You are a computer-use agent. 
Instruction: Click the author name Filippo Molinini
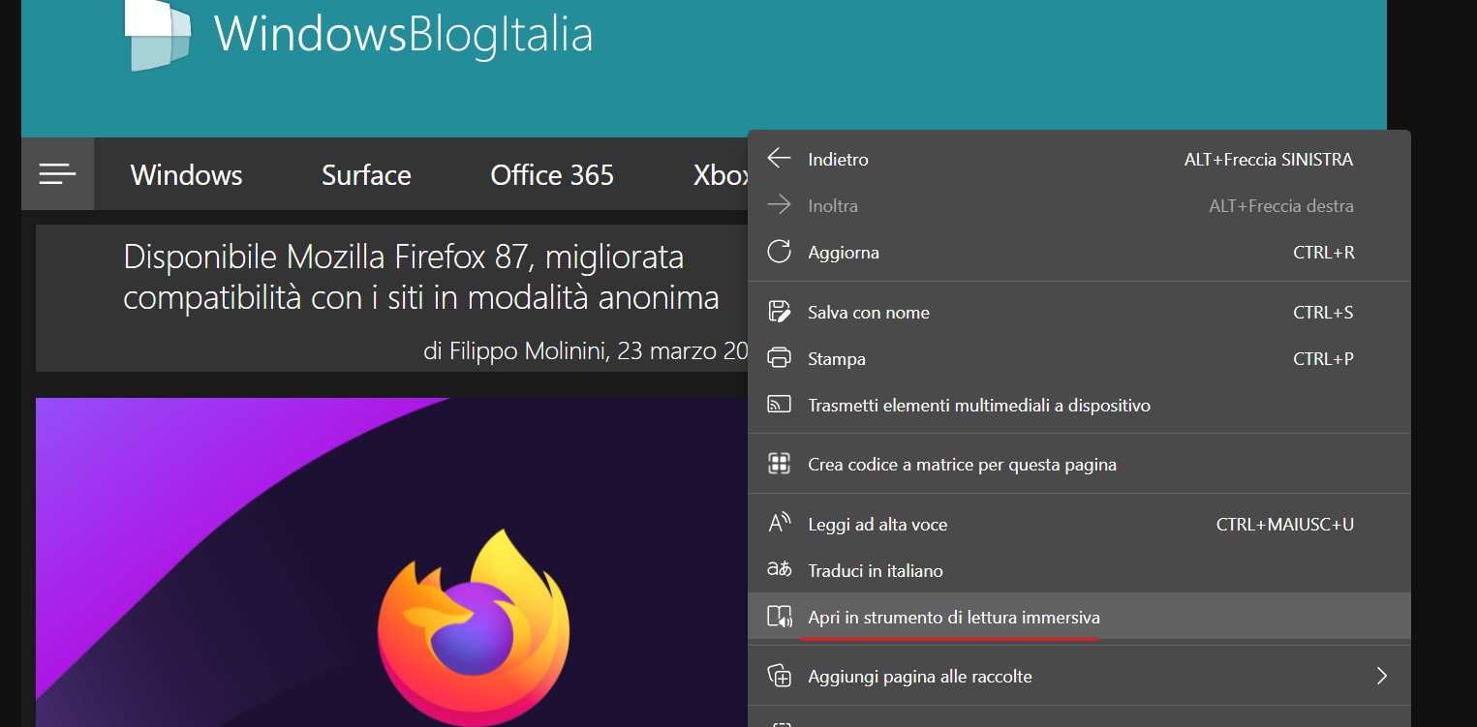tap(526, 350)
